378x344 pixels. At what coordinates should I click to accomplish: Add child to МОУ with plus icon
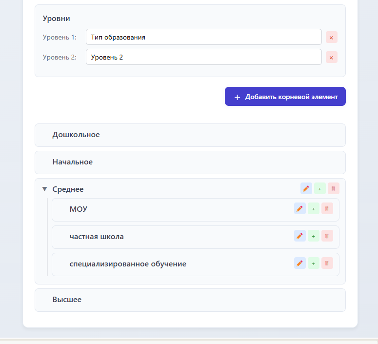[314, 209]
